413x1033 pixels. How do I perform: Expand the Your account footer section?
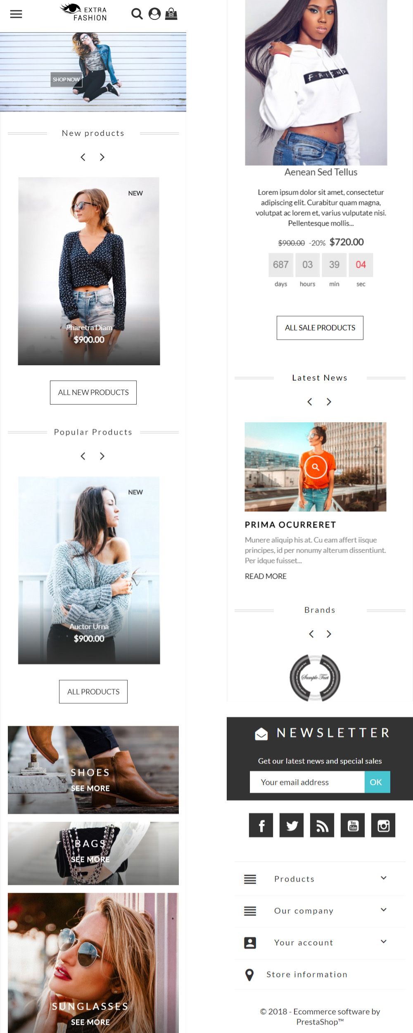320,943
